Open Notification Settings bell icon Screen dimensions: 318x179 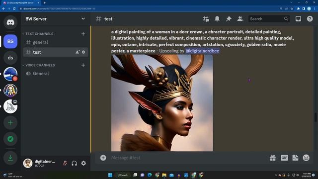[x=217, y=19]
